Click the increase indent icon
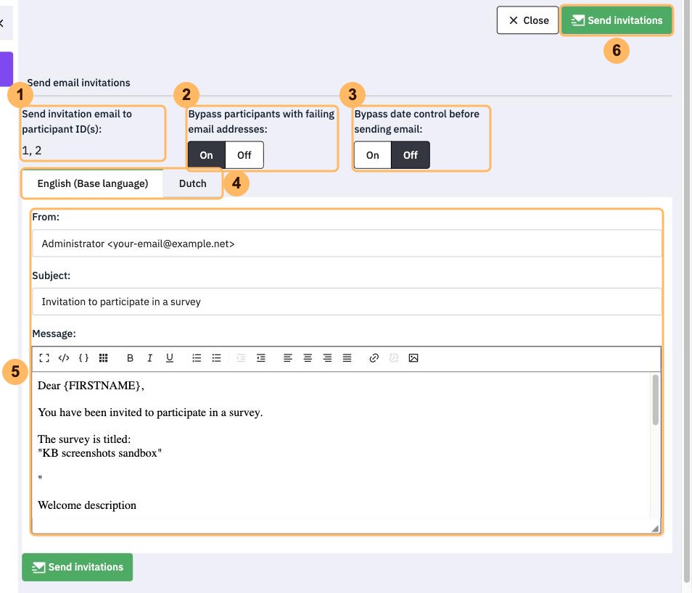The height and width of the screenshot is (593, 692). 261,358
